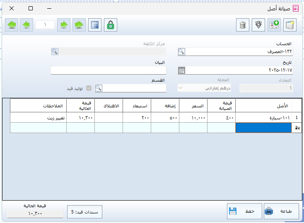Click the search icon in الحساب field
This screenshot has height=223, width=304.
[181, 52]
